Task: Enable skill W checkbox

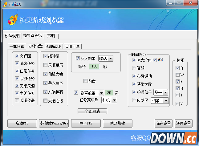Action: click(177, 75)
